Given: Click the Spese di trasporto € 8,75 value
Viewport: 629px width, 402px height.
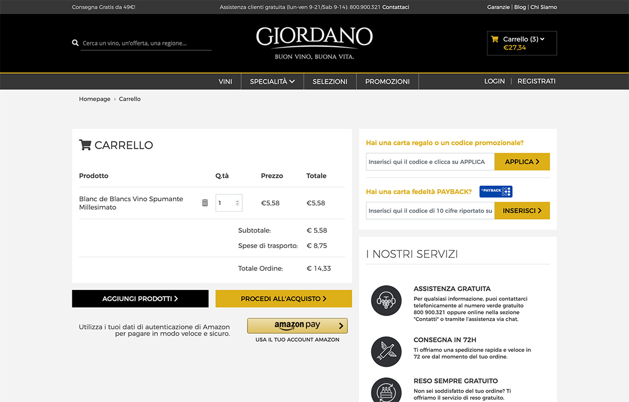Looking at the screenshot, I should point(317,246).
